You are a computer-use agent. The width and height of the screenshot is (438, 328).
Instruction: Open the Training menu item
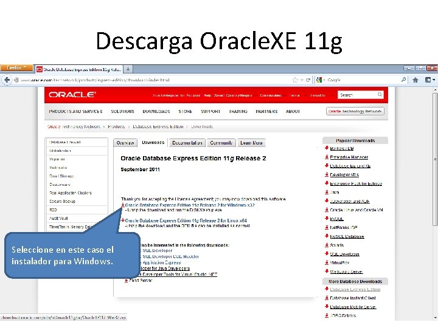(238, 111)
